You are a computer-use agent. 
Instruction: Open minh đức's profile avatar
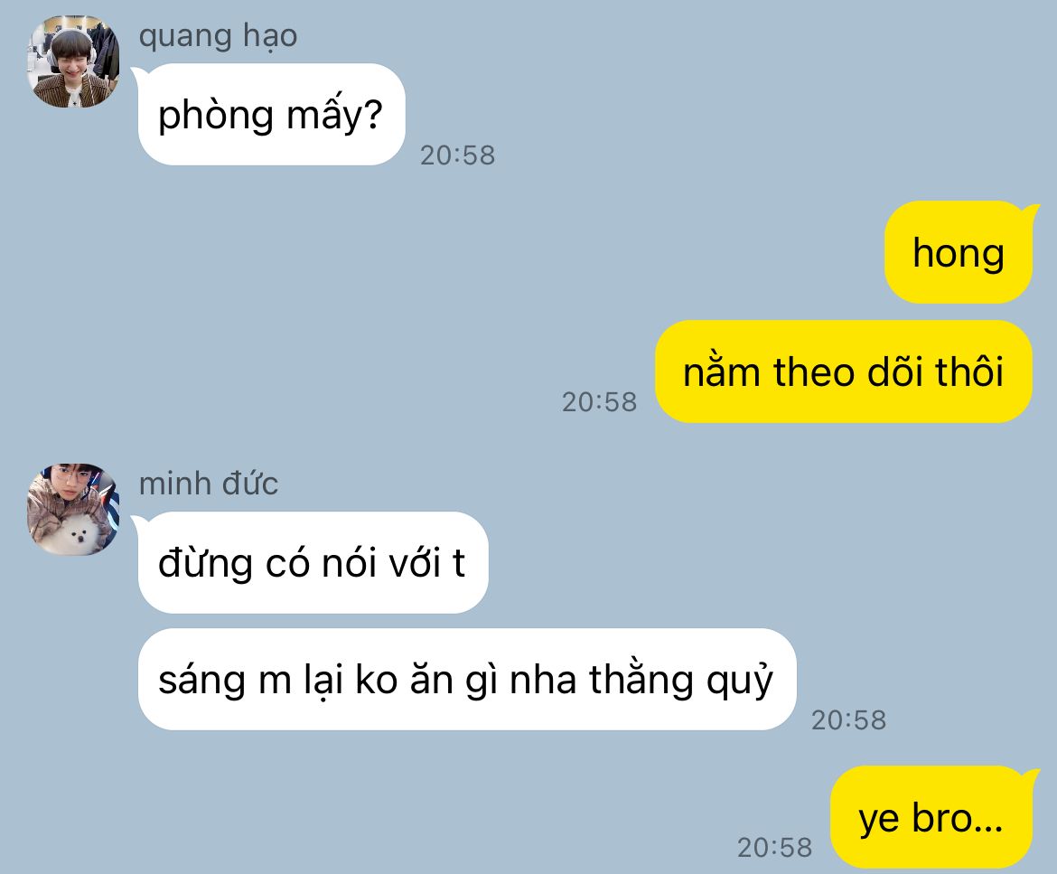coord(73,509)
